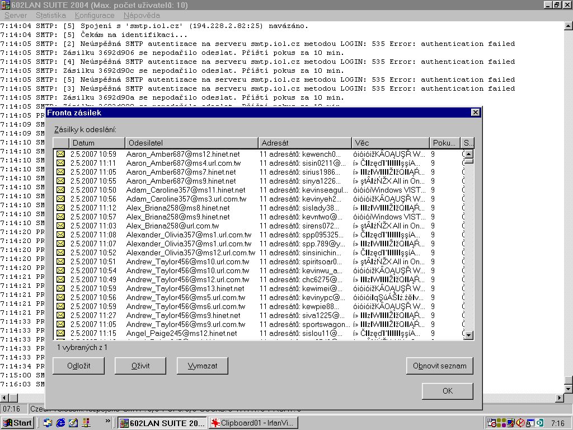Click envelope icon of 2.5.2007 11:08 message
This screenshot has height=430, width=573.
60,235
